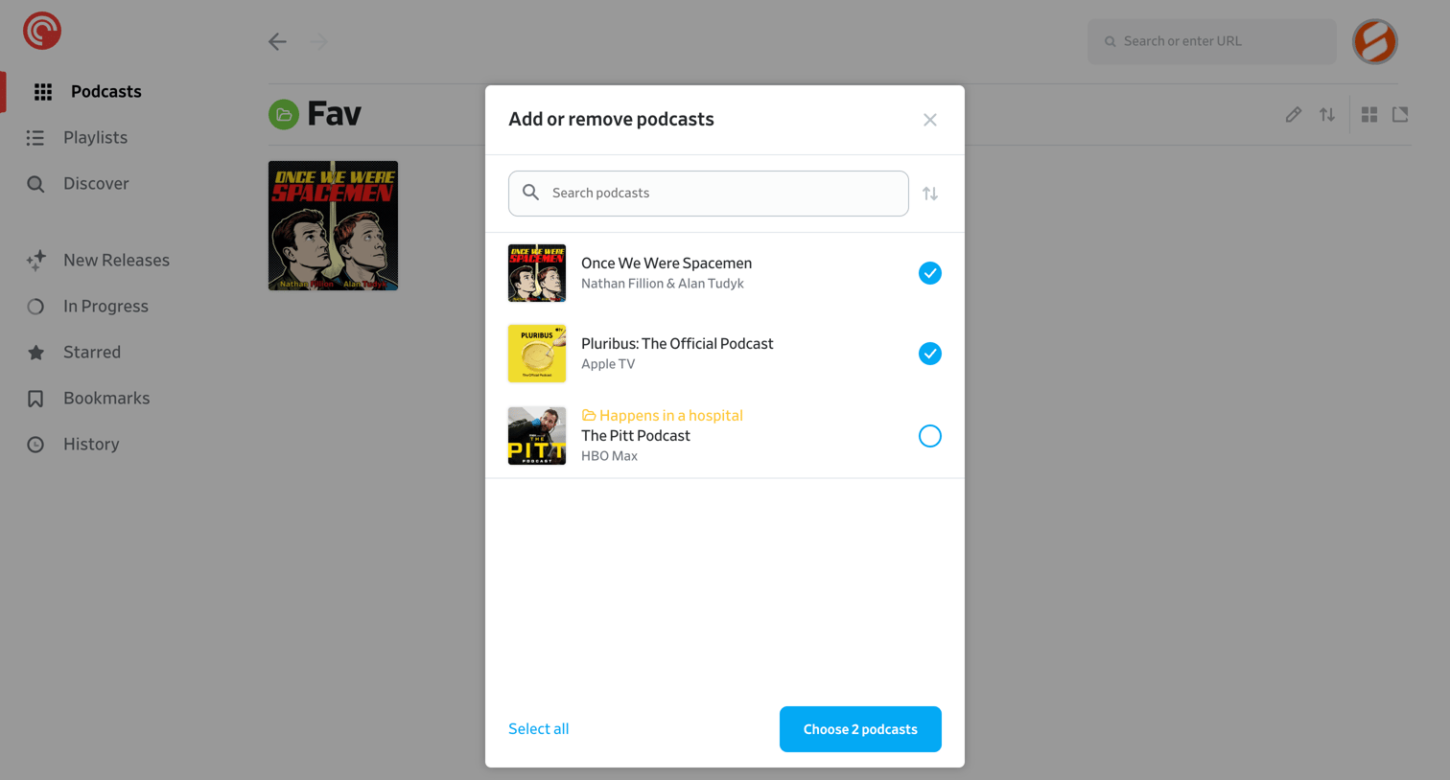The width and height of the screenshot is (1450, 780).
Task: Open Once We Were Spacemen folder thumbnail
Action: point(333,225)
